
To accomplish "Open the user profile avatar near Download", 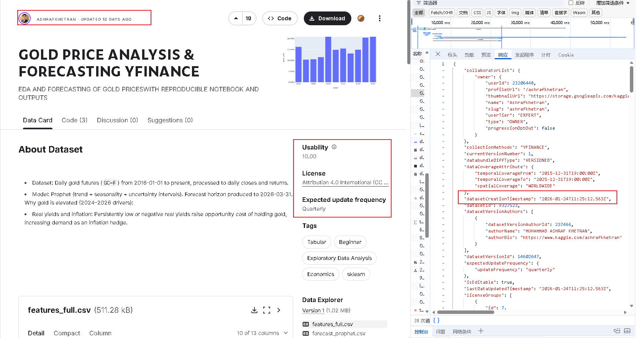I will 361,18.
